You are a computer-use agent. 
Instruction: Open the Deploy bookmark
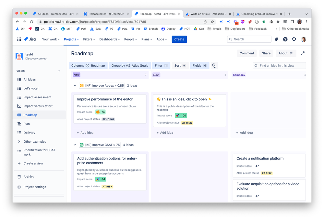168,29
